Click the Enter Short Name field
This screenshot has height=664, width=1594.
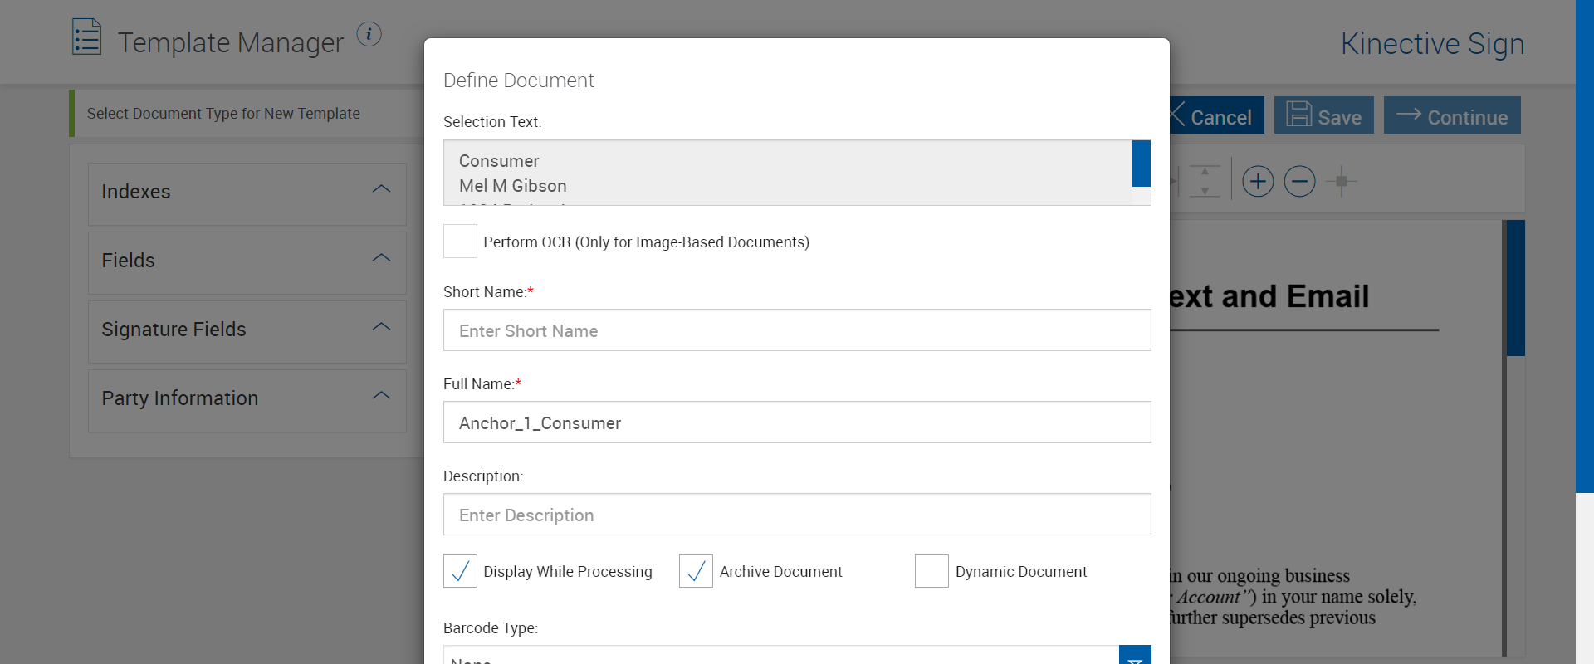pos(796,330)
